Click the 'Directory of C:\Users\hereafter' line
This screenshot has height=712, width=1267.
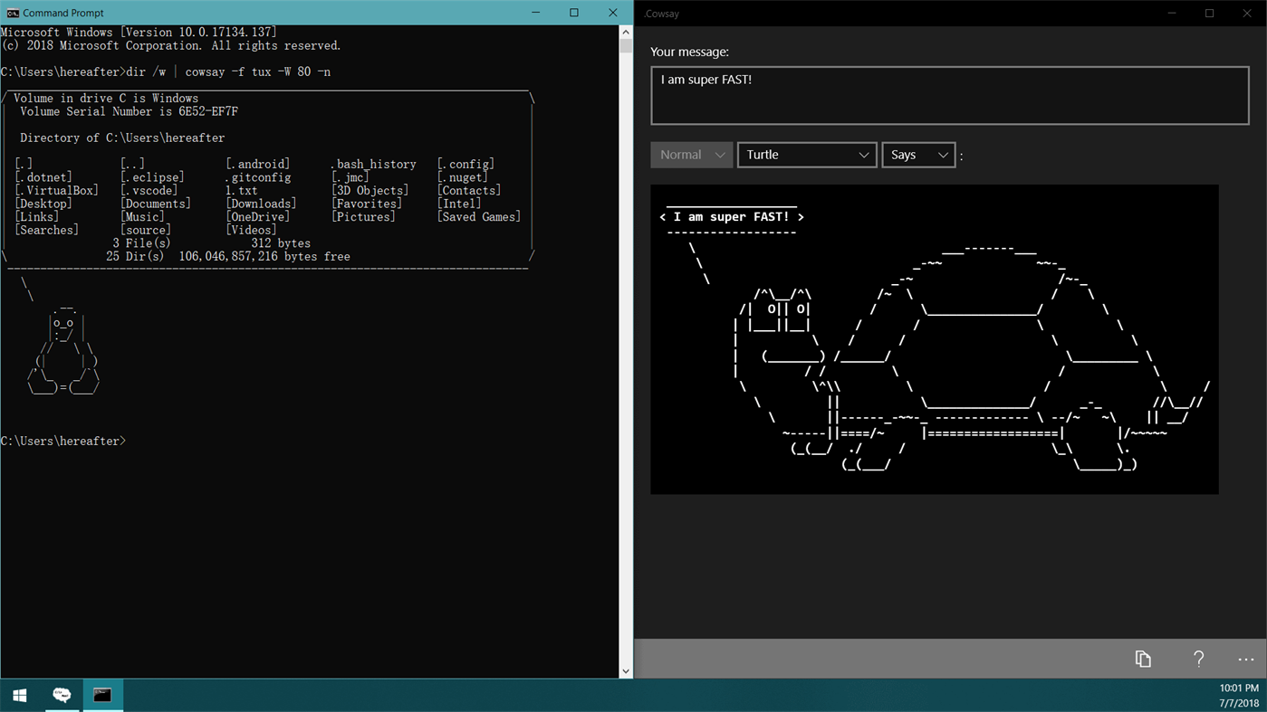(x=122, y=138)
